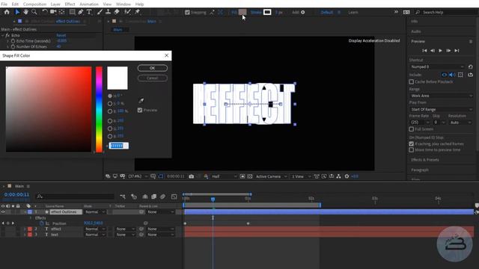Pick a color with the dialog eyedropper
479x269 pixels.
(x=141, y=100)
